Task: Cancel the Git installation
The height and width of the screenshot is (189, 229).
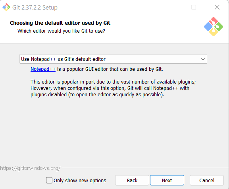Action: tap(207, 180)
